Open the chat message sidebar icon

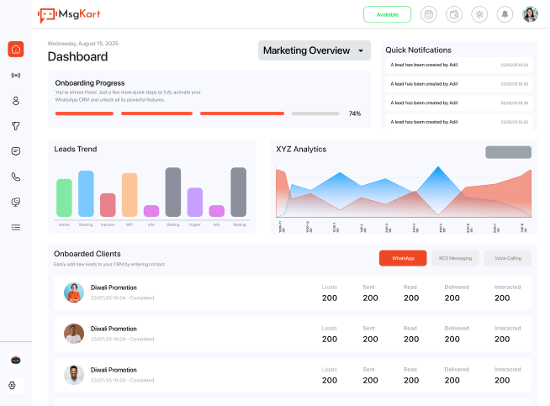coord(16,151)
